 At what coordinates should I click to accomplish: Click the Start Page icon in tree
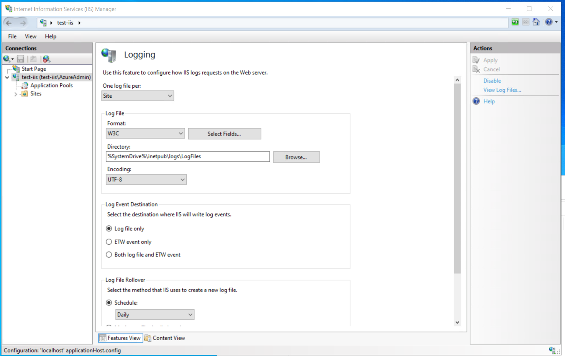click(x=16, y=69)
